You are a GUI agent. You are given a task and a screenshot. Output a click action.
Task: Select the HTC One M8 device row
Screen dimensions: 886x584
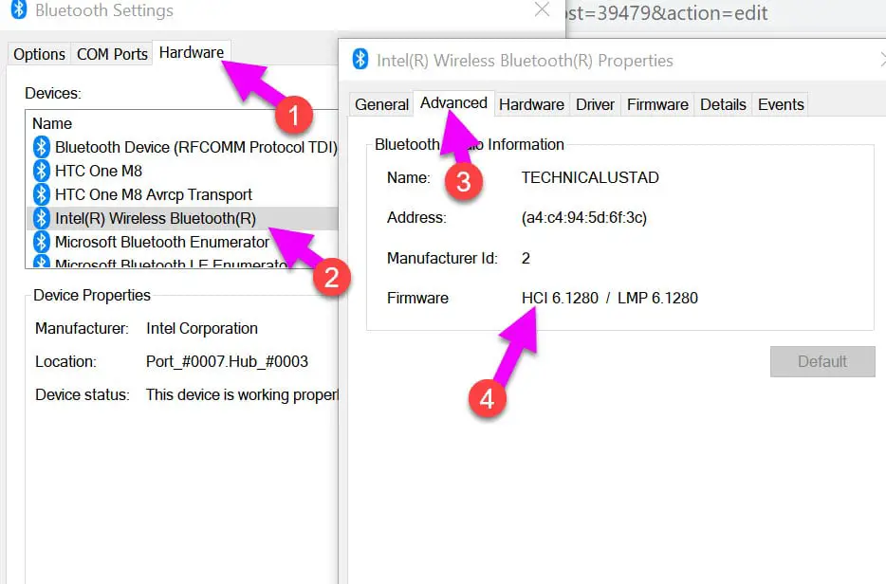182,171
